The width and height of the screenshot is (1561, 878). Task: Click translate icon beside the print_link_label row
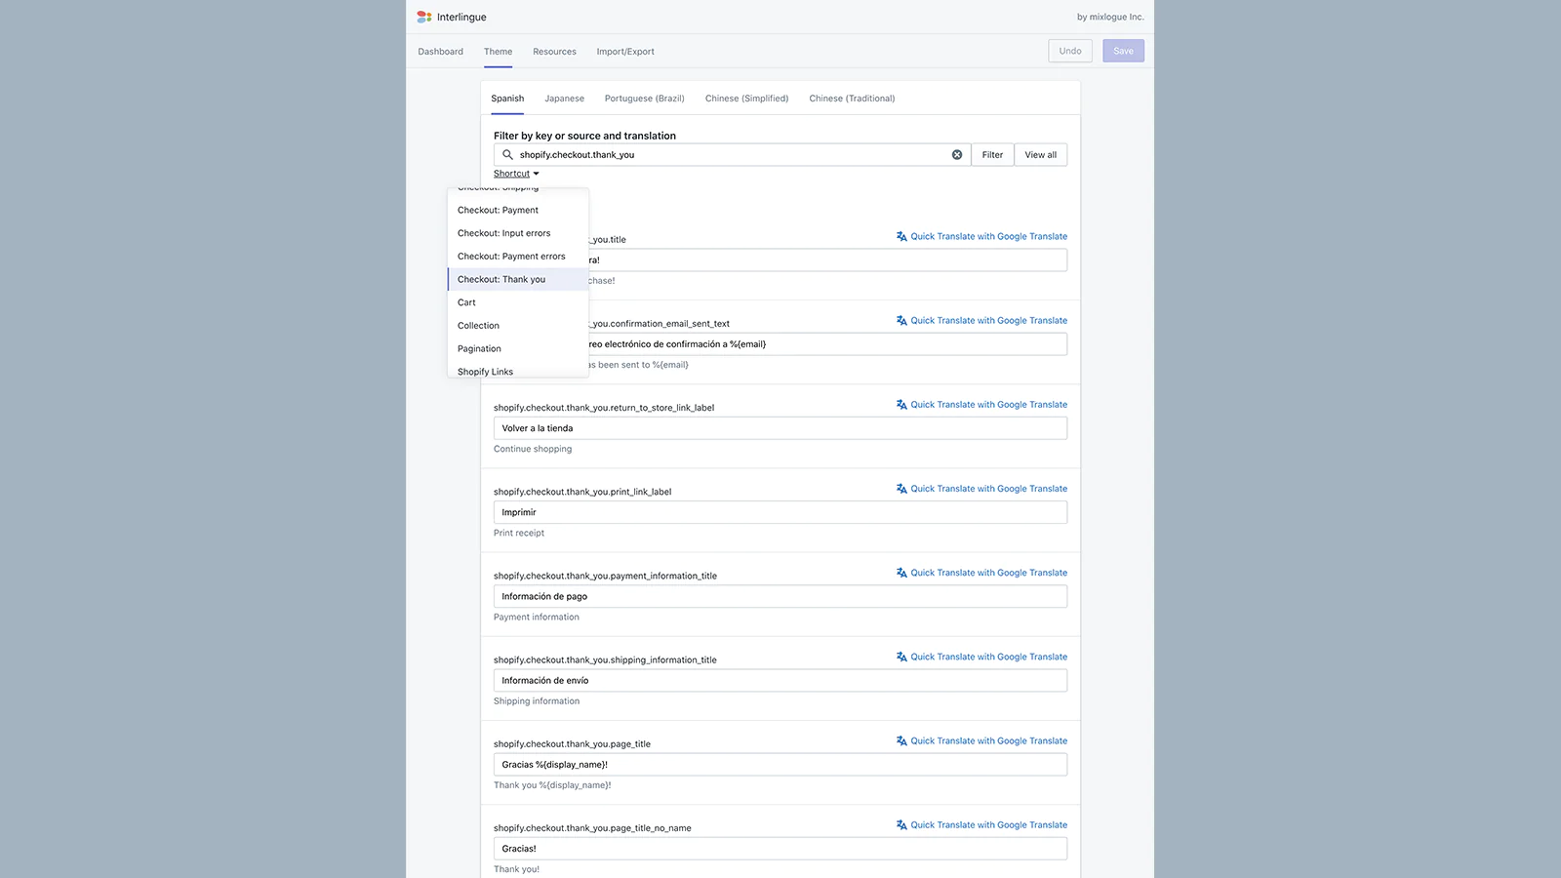(901, 489)
